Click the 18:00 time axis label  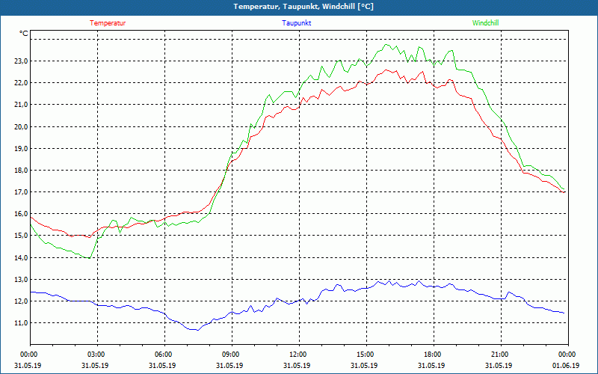pyautogui.click(x=432, y=355)
